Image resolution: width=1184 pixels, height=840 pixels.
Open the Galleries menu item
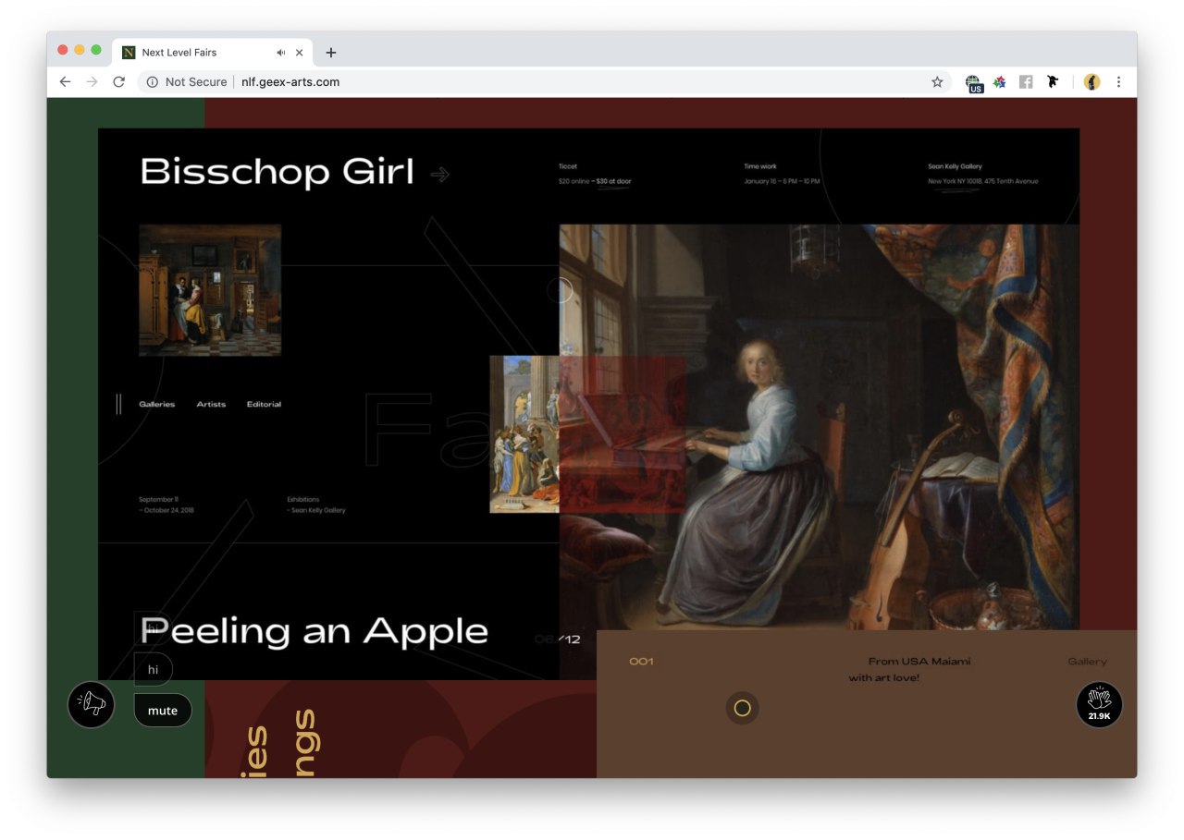pos(156,405)
